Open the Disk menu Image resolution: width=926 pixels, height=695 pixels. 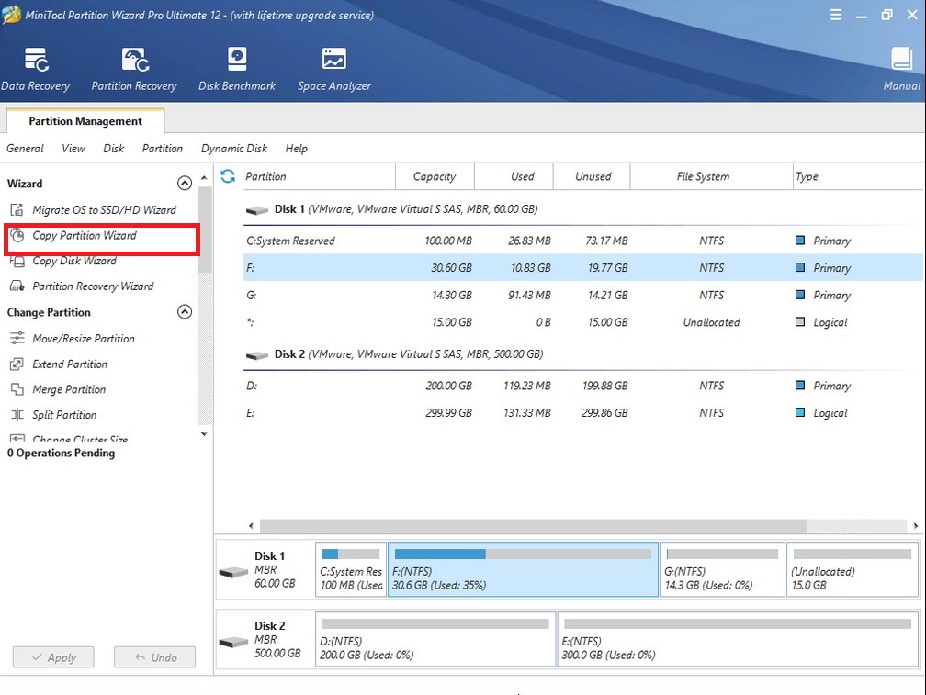point(113,149)
